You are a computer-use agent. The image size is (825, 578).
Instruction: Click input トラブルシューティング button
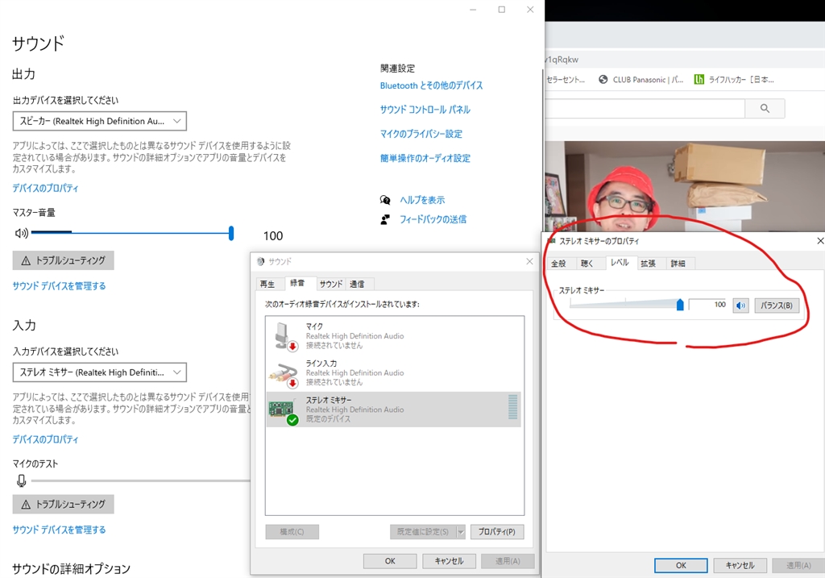tap(63, 505)
